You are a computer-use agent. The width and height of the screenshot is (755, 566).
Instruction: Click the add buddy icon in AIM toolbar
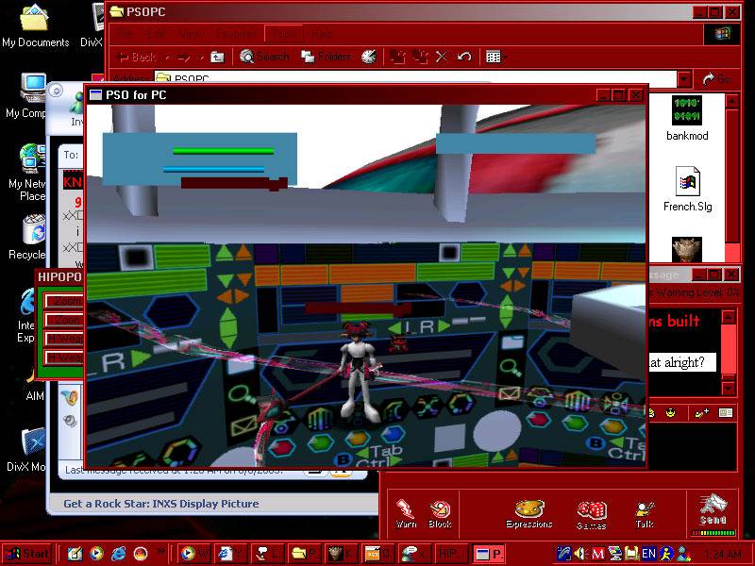701,413
